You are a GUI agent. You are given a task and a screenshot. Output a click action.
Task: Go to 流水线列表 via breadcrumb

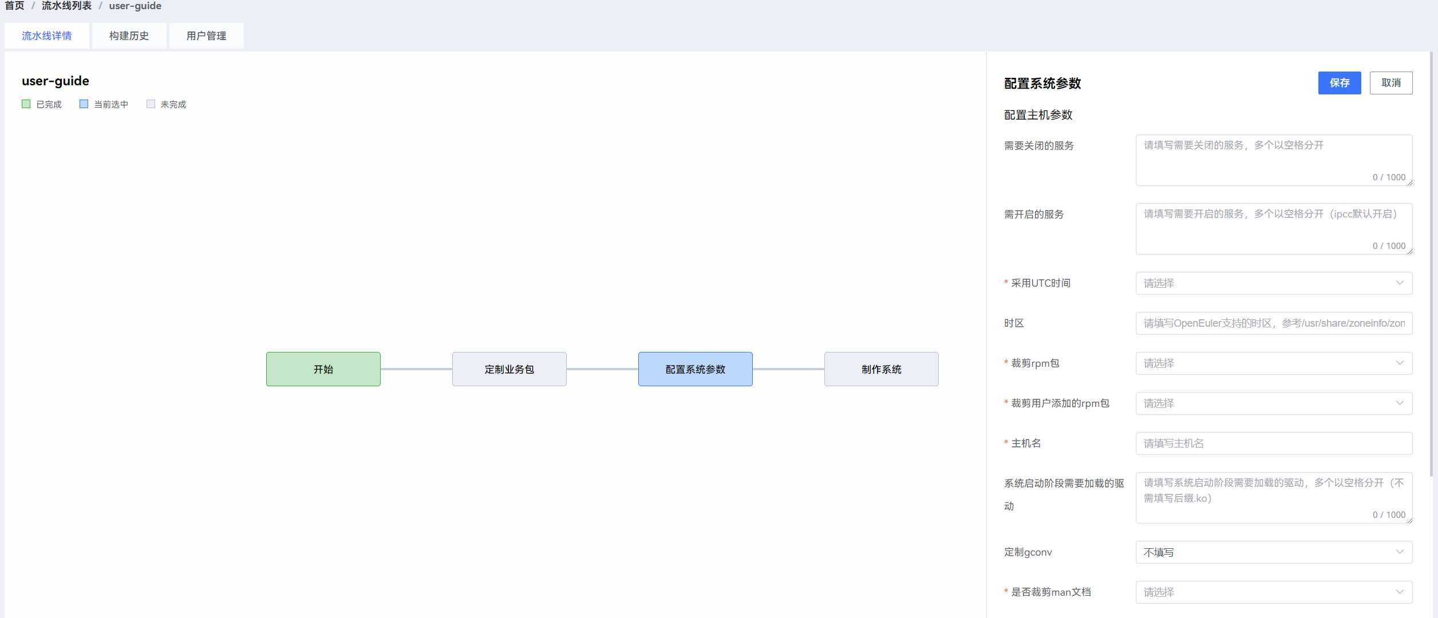[66, 6]
